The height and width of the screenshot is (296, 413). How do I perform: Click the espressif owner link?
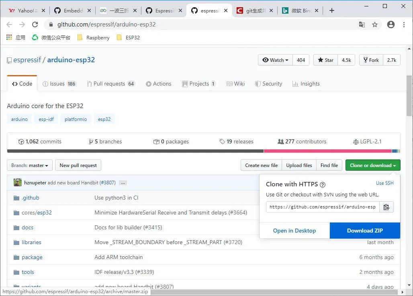27,60
